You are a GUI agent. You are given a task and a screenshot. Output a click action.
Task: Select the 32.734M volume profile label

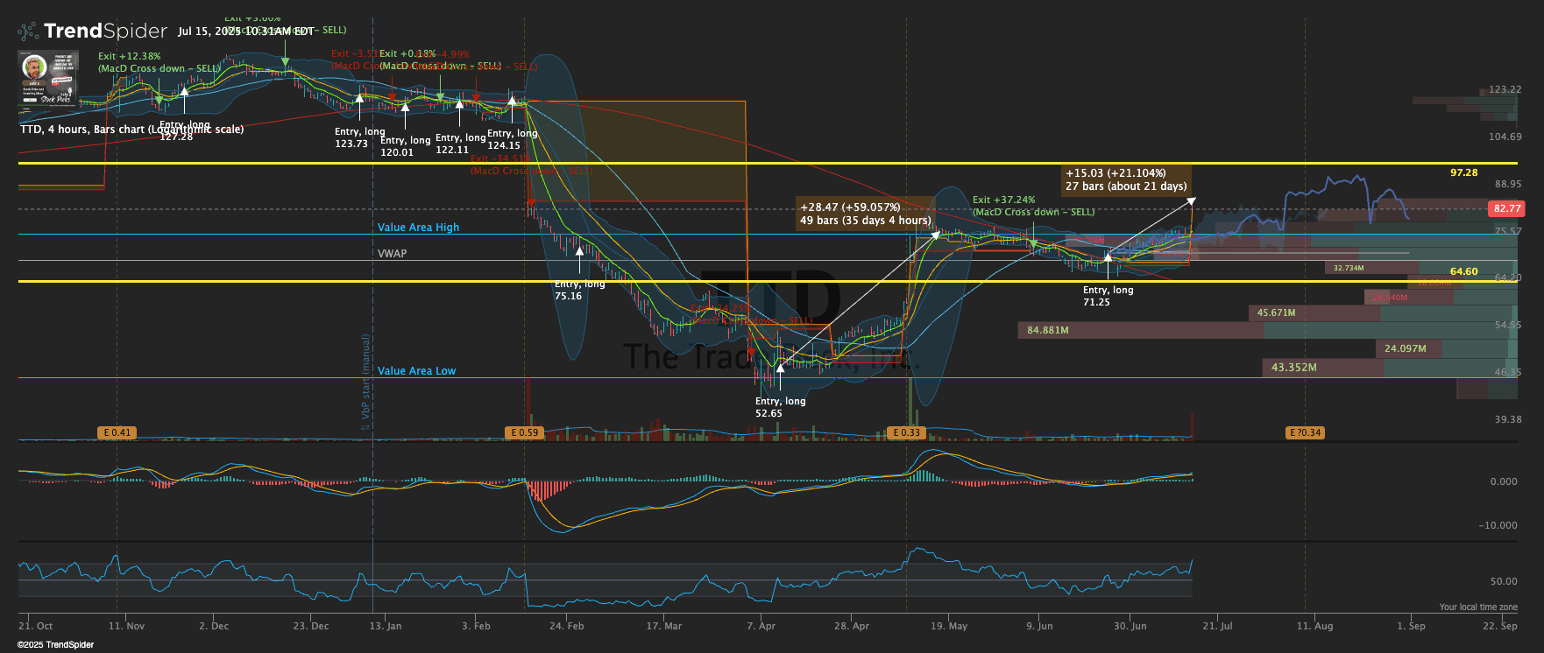tap(1349, 268)
